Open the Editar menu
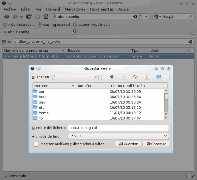 click(26, 9)
